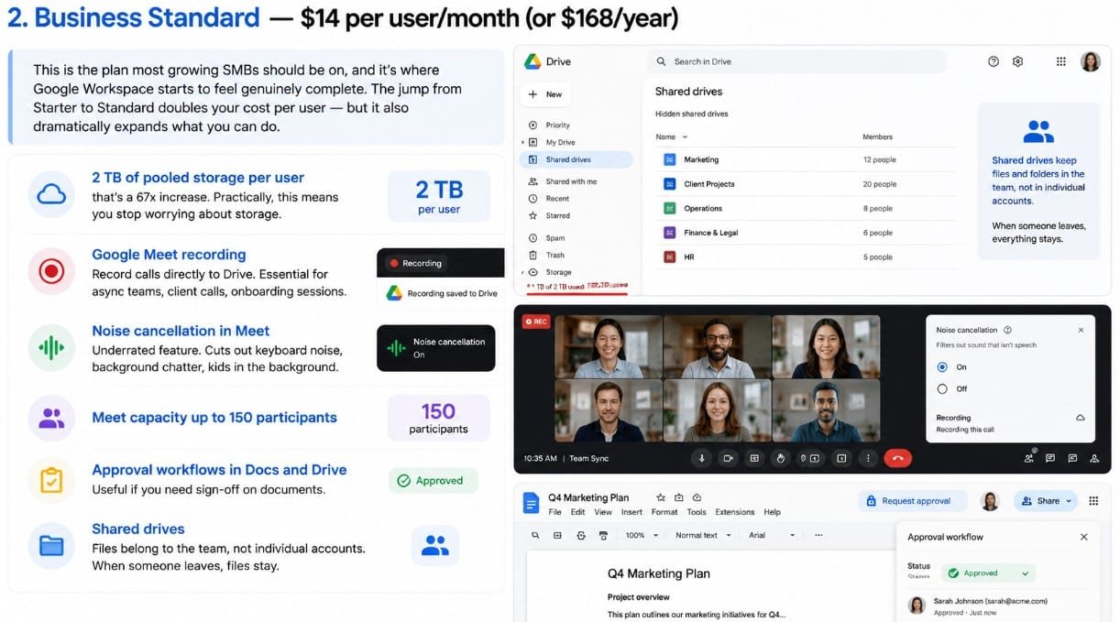Open the Format menu in Docs
Screen dimensions: 1120x622
click(664, 512)
